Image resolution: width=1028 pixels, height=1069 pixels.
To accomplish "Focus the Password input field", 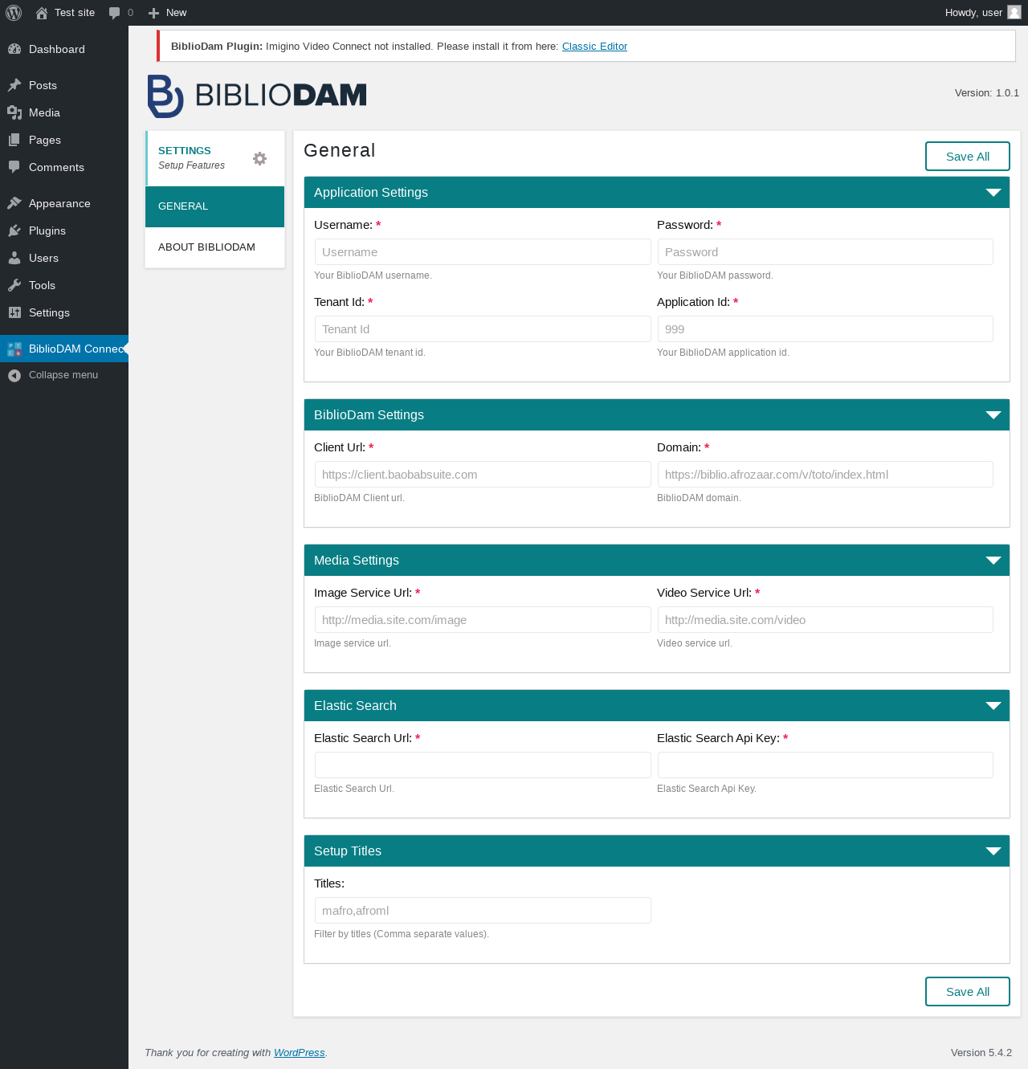I will tap(826, 252).
